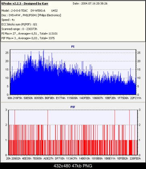Click the '216F5h' x-axis label
146x169 pixels.
pos(18,98)
